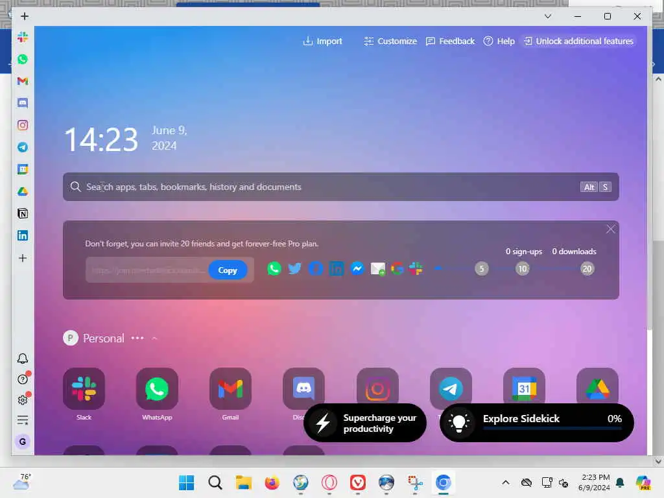Launch Google Calendar app tile
The width and height of the screenshot is (664, 498).
[524, 386]
